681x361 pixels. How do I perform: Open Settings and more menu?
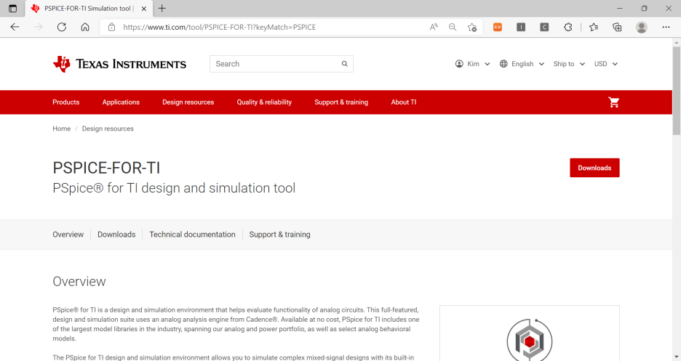tap(666, 27)
